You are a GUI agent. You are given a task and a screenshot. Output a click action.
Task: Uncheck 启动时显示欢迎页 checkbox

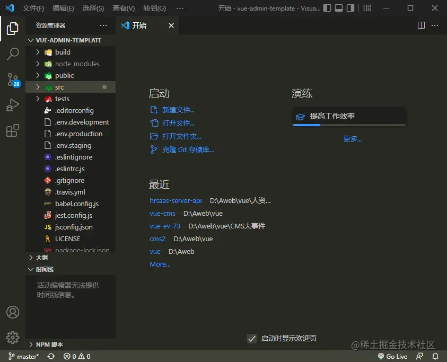point(252,338)
